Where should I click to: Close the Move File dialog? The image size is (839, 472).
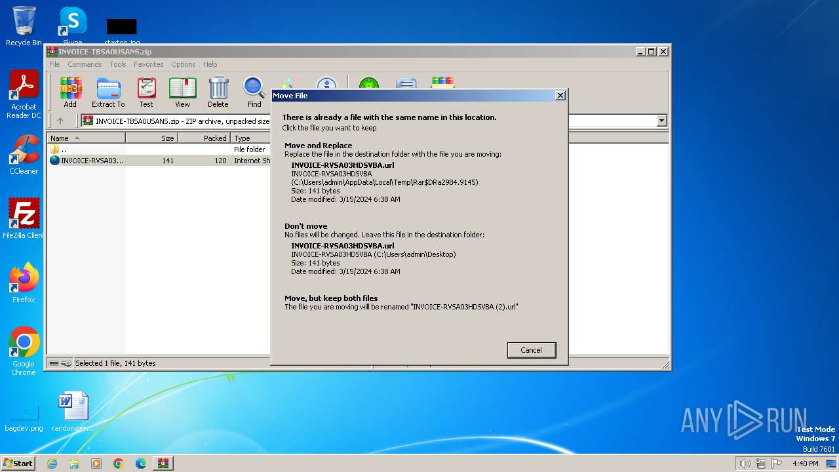(560, 96)
